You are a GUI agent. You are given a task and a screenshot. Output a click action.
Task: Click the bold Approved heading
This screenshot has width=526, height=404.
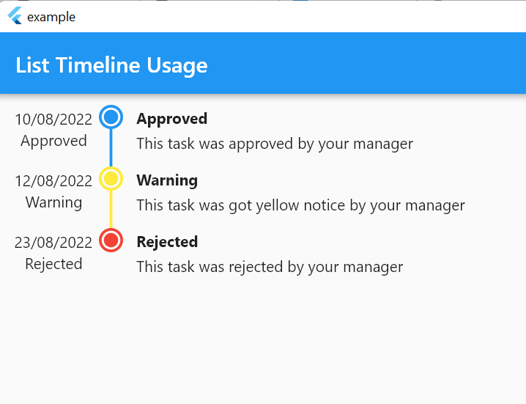[171, 119]
